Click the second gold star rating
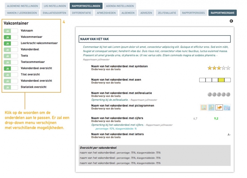Image resolution: width=247 pixels, height=178 pixels. click(214, 68)
